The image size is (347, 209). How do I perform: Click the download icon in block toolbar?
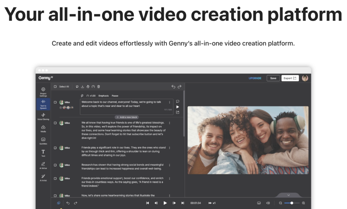[x=82, y=87]
